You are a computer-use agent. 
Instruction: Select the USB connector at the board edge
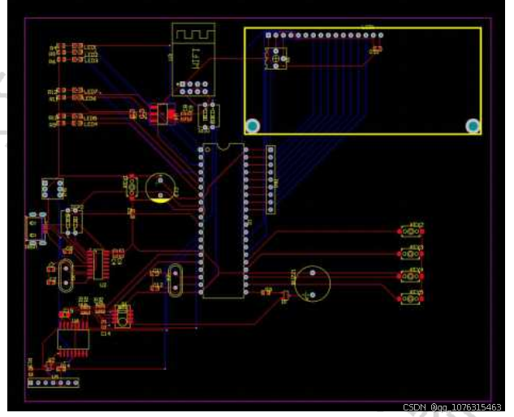[x=36, y=229]
